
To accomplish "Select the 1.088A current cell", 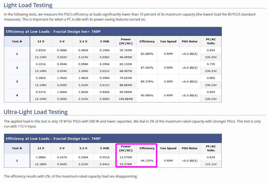I will coord(41,157).
